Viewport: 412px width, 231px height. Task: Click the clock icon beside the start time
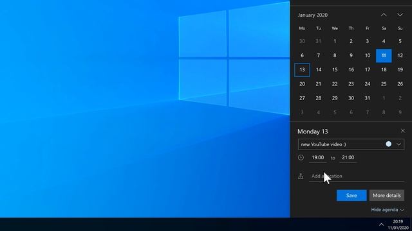coord(301,158)
